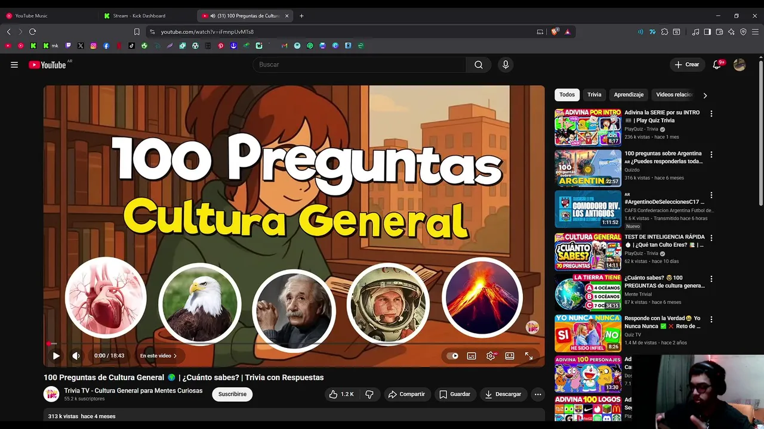
Task: Expand the "En este video" chapters chip
Action: coord(159,356)
